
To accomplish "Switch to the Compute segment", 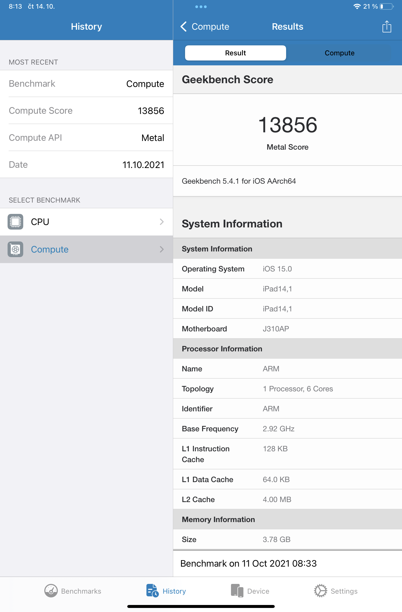I will 339,53.
